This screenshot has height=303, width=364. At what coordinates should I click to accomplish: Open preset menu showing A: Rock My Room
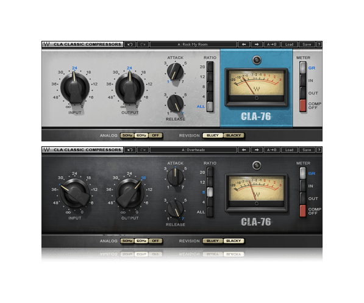193,45
